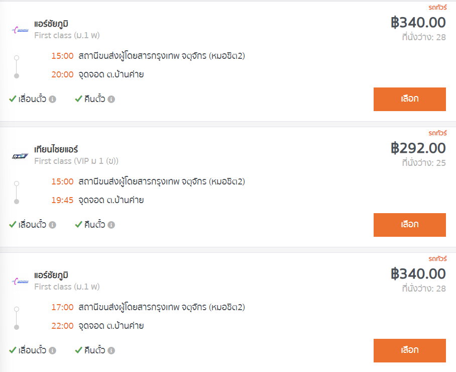This screenshot has width=456, height=372.
Task: Click 22:00 arrival stop จุดจอด ต.บ้านค่าย
Action: [111, 326]
